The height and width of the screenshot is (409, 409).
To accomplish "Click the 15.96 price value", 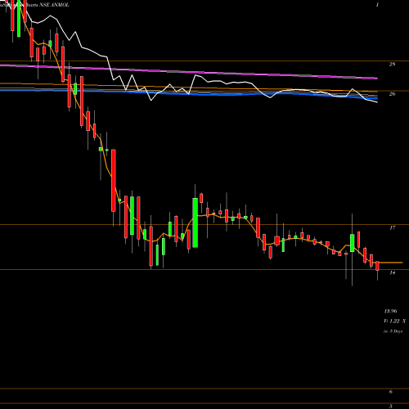I will [x=390, y=311].
